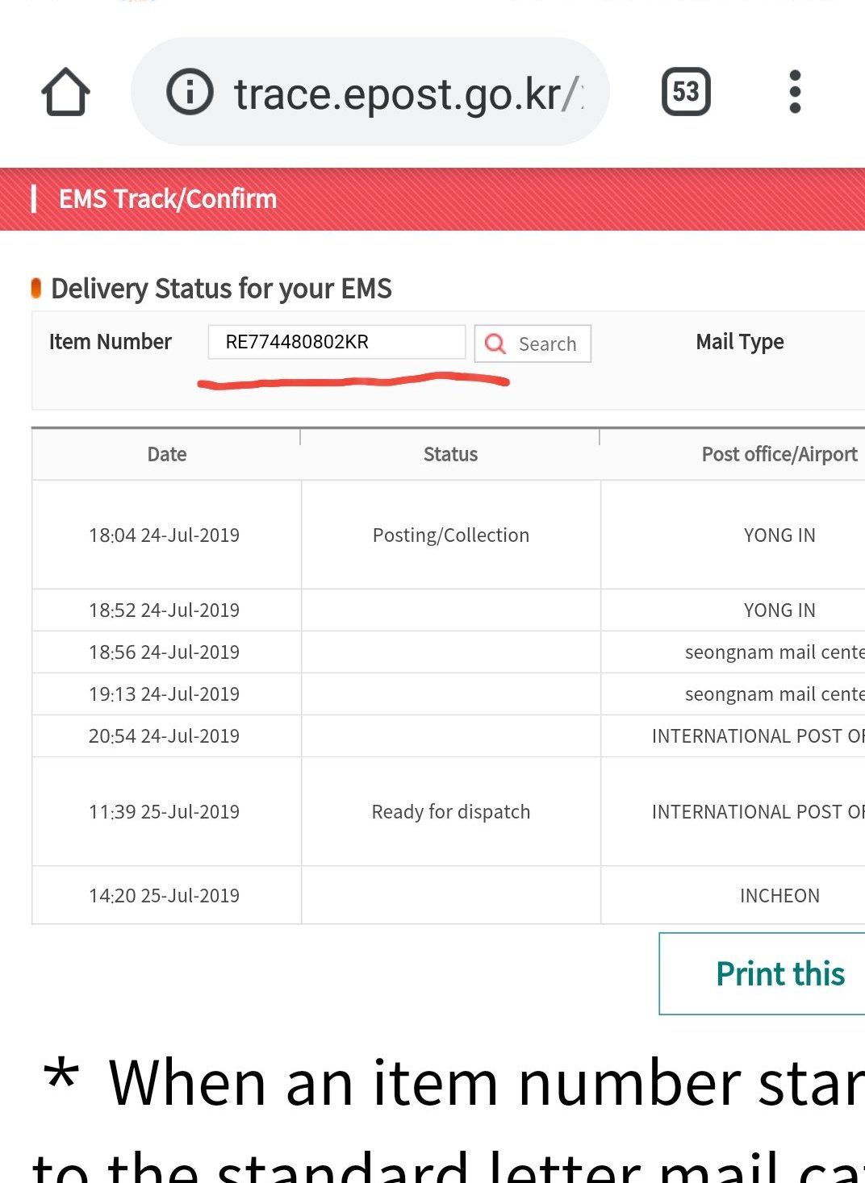
Task: Click the magnifier icon in Search button
Action: click(495, 344)
